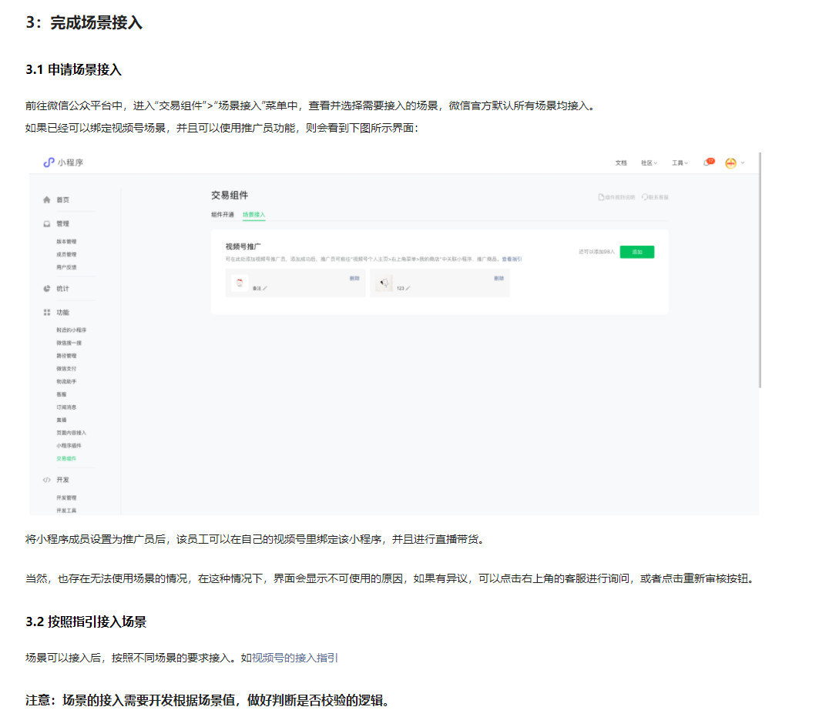
Task: Click the user avatar in top bar
Action: coord(730,163)
